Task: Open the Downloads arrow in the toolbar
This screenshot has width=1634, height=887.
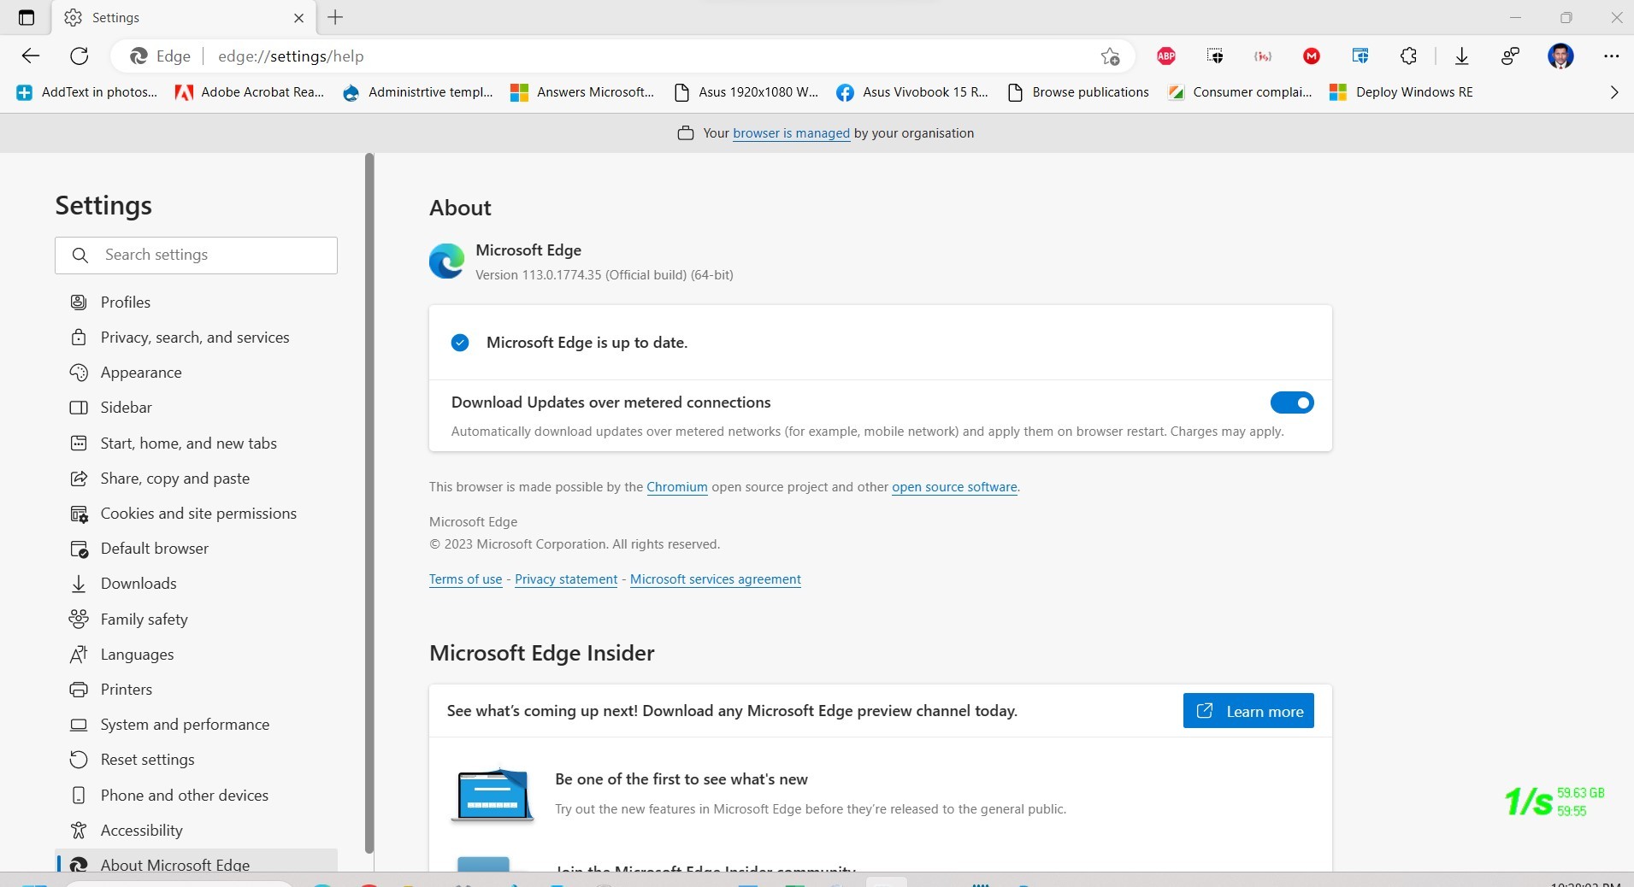Action: pos(1462,56)
